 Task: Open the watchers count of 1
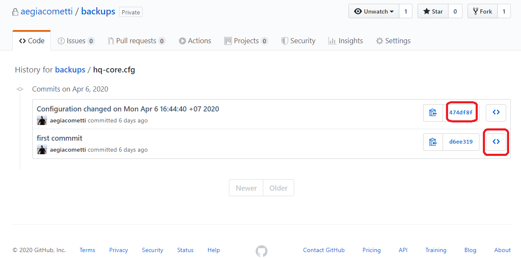point(406,11)
